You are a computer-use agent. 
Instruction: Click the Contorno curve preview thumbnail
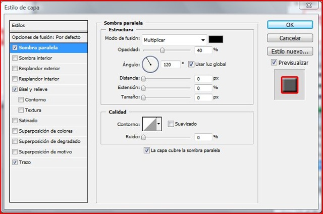149,124
